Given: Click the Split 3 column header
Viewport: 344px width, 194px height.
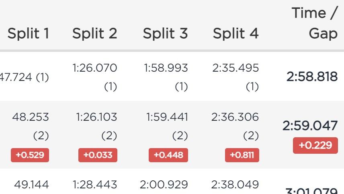Looking at the screenshot, I should 165,34.
